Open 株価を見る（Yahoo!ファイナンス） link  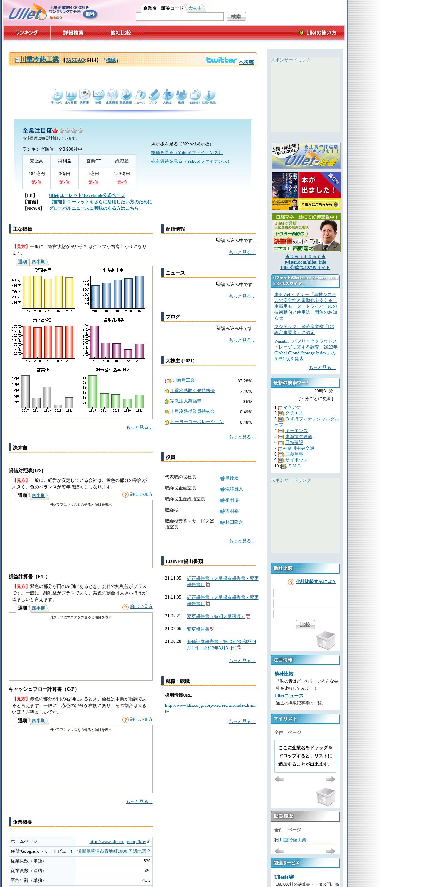tap(187, 153)
